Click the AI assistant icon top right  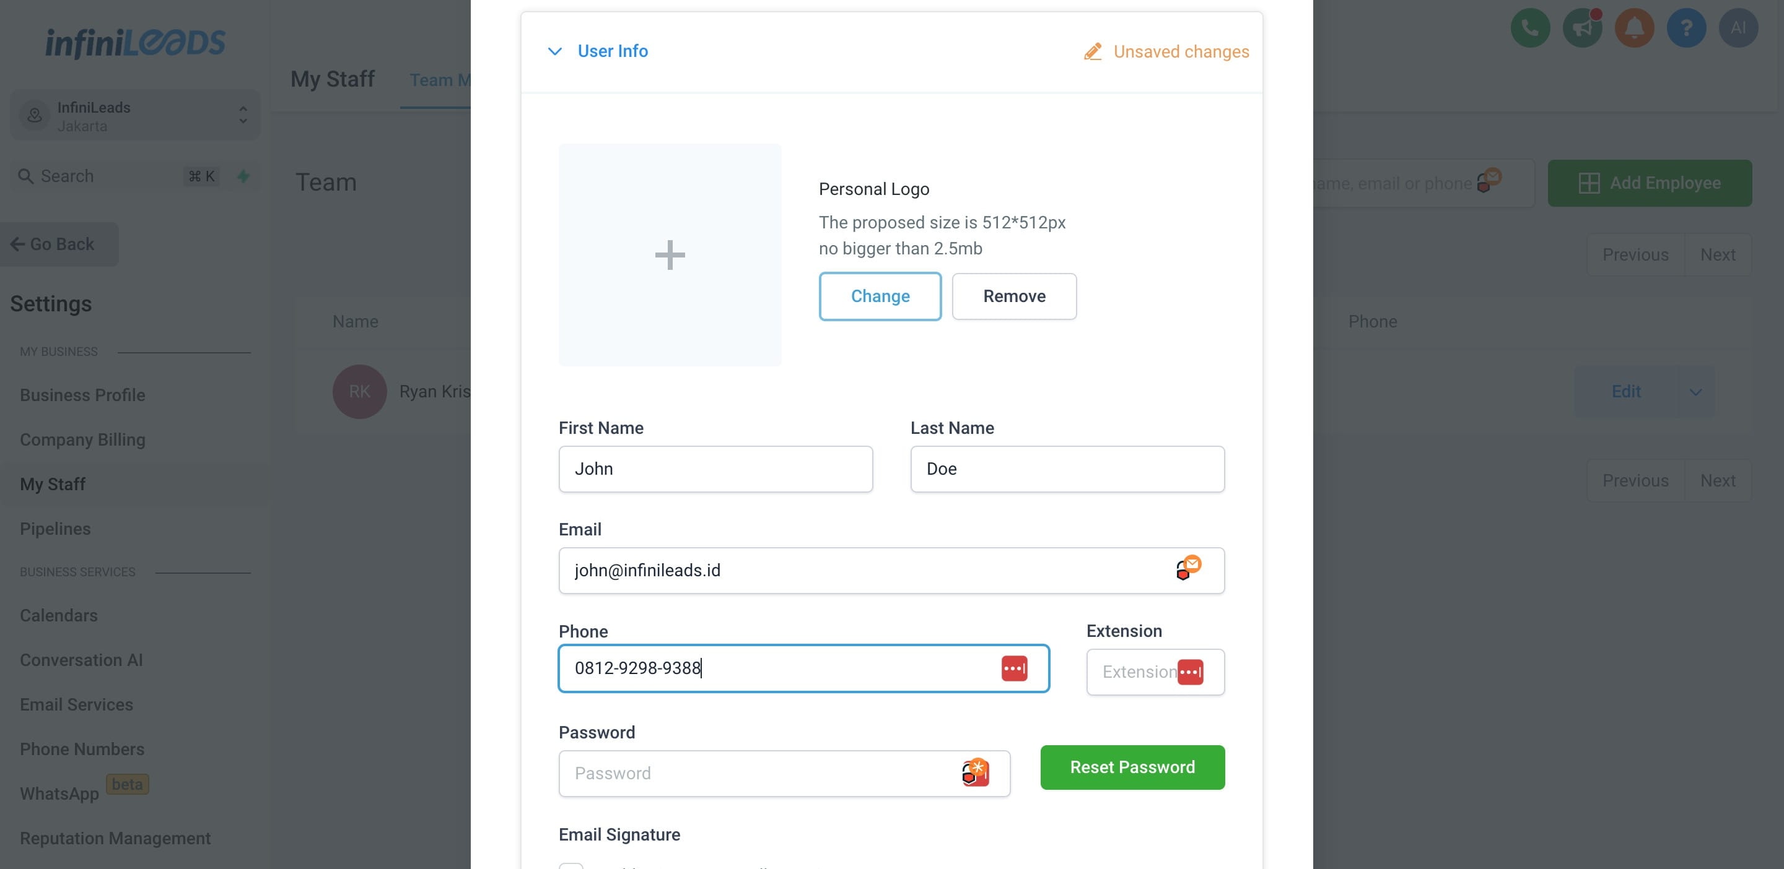(1739, 28)
